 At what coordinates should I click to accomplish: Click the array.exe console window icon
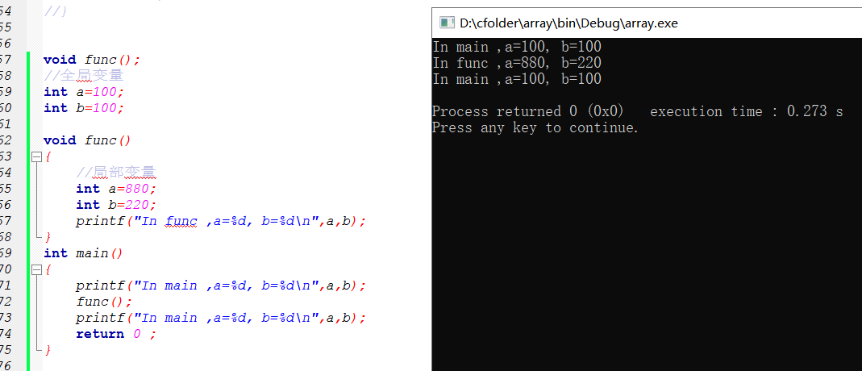click(x=446, y=23)
